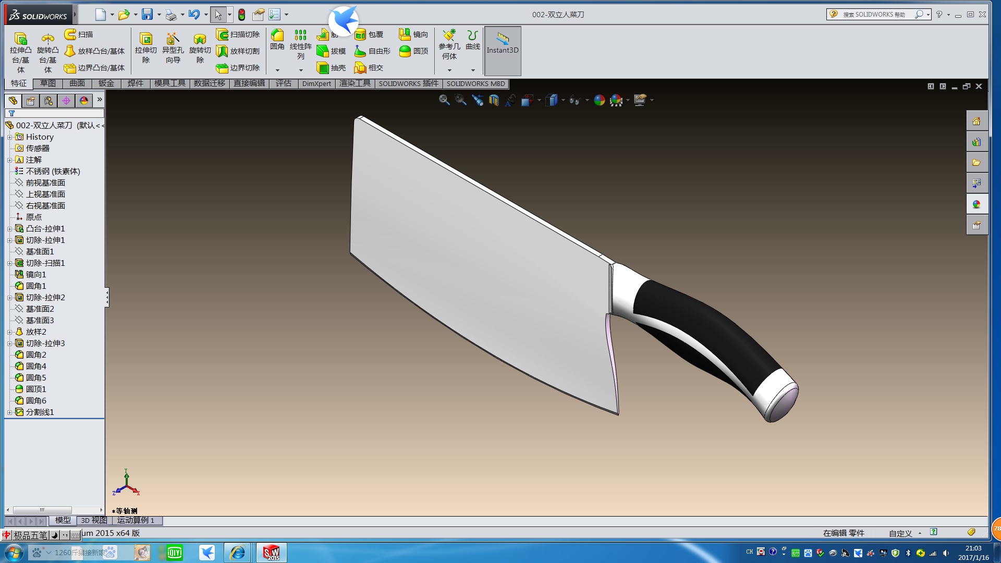Image resolution: width=1001 pixels, height=563 pixels.
Task: Click the 运动算例 1 bottom tab
Action: pos(136,520)
